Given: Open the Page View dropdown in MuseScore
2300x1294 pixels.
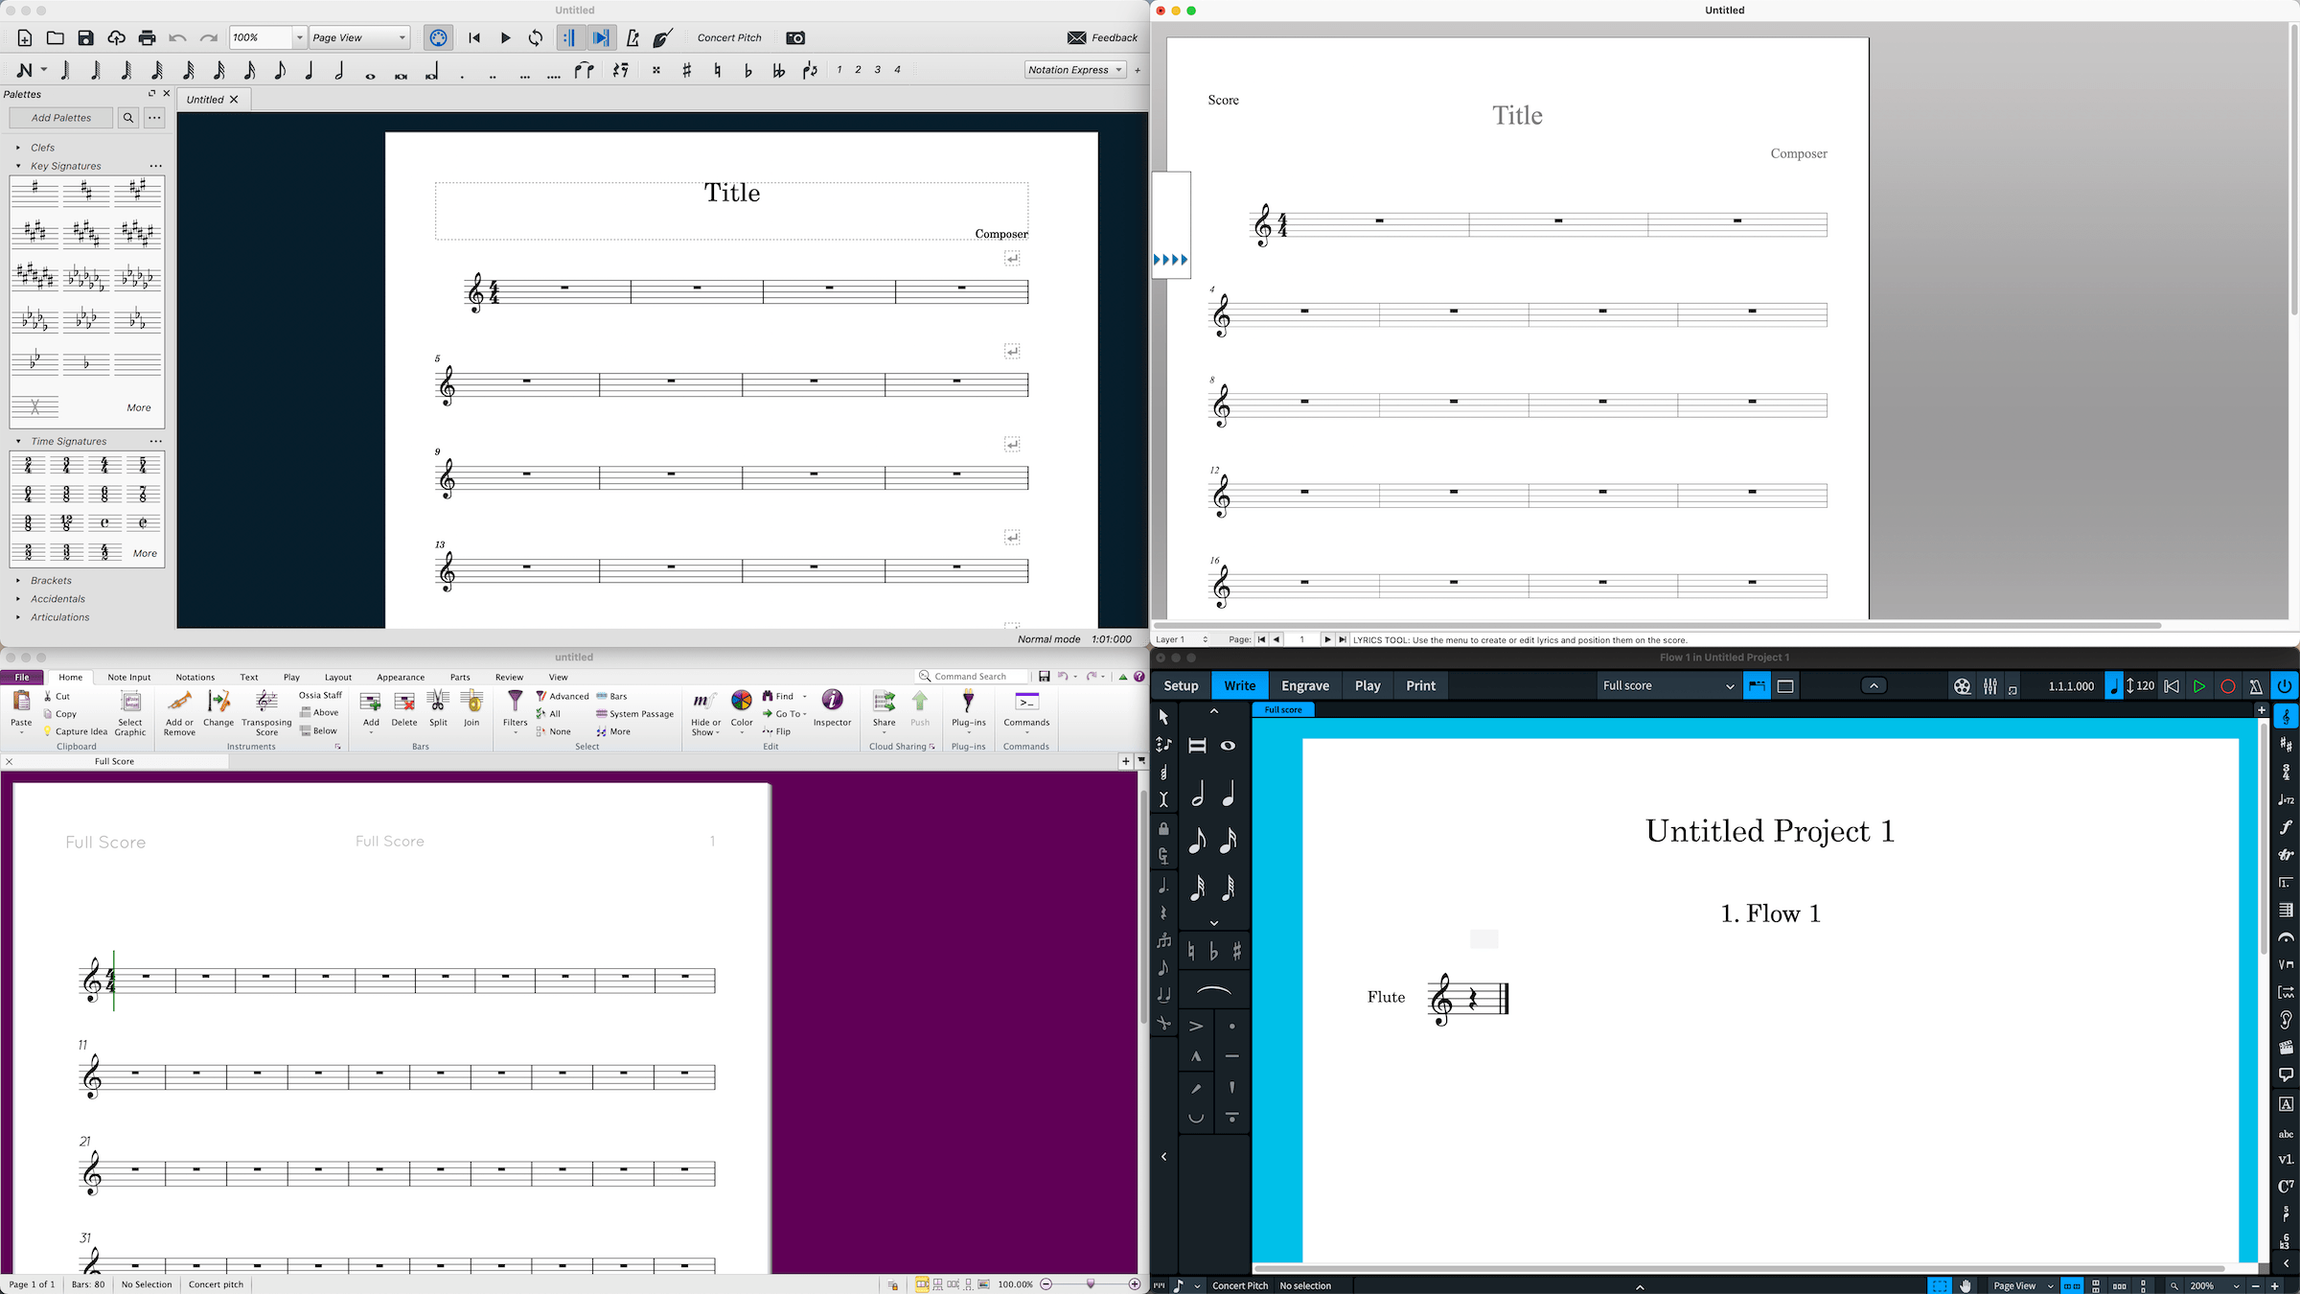Looking at the screenshot, I should [360, 38].
